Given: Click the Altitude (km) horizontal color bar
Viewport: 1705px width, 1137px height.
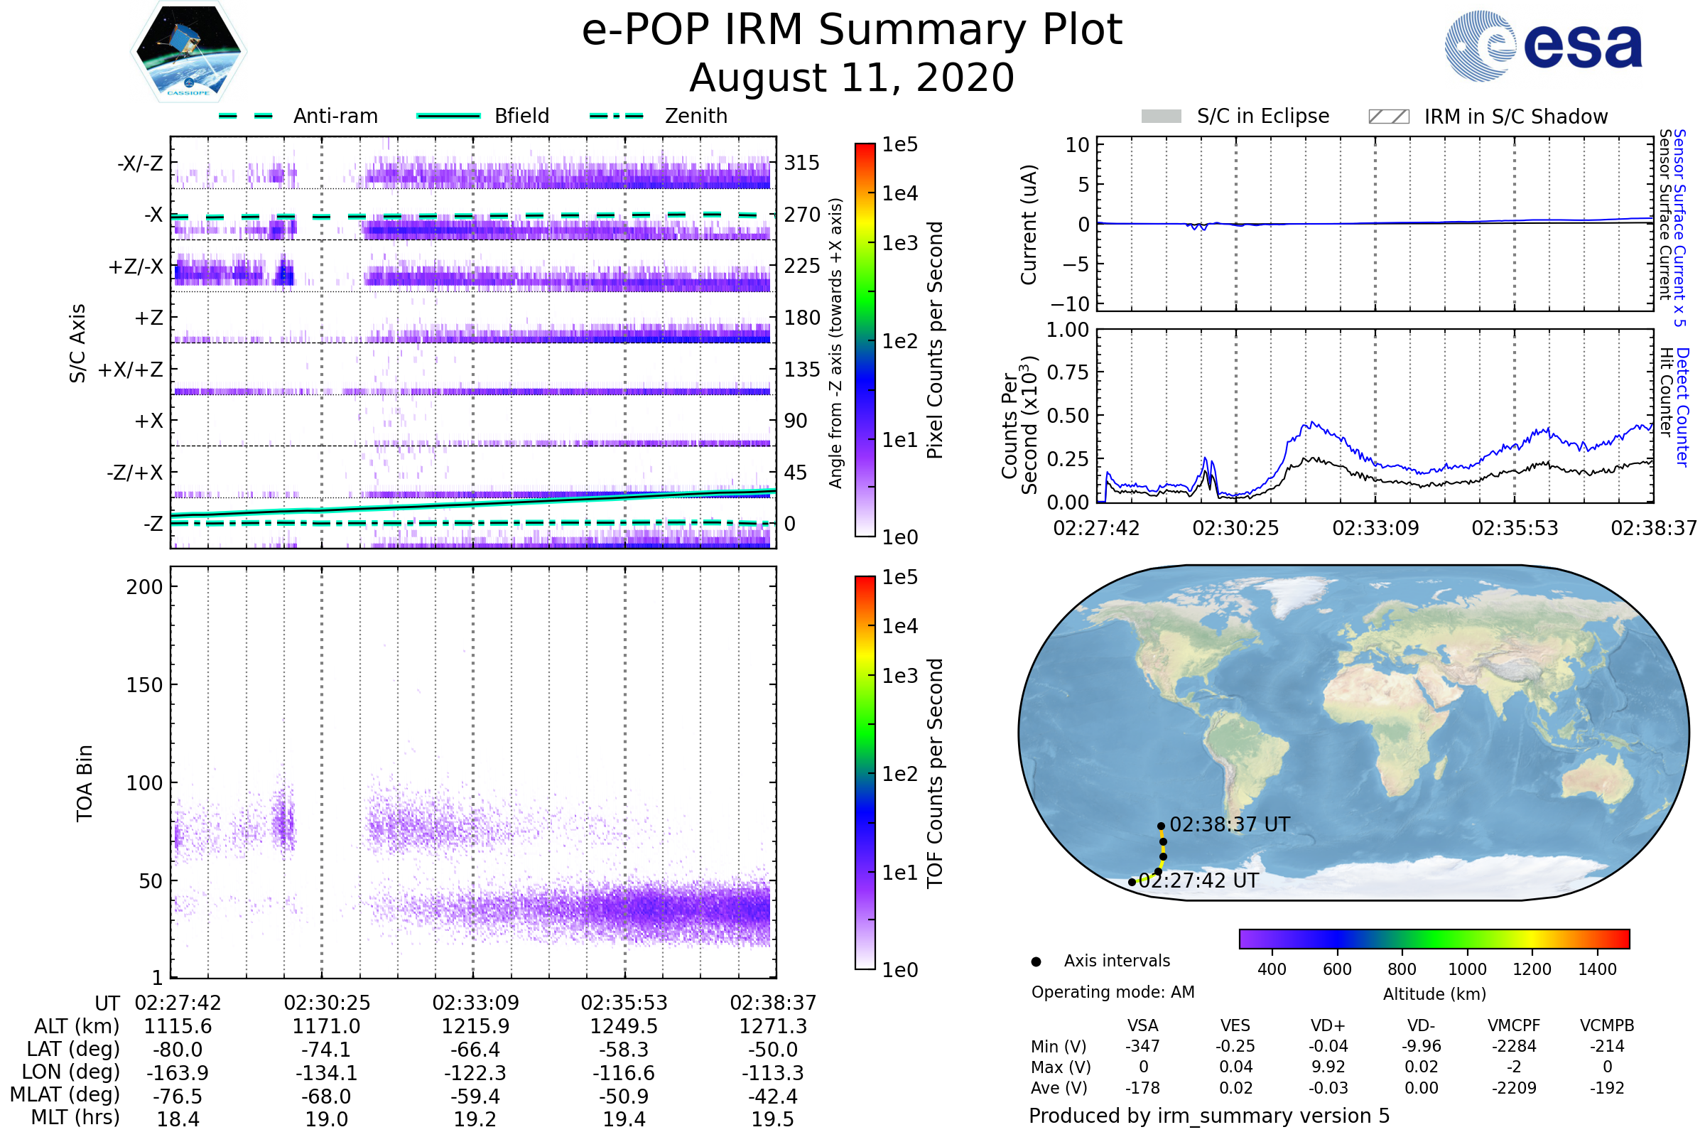Looking at the screenshot, I should [x=1434, y=938].
